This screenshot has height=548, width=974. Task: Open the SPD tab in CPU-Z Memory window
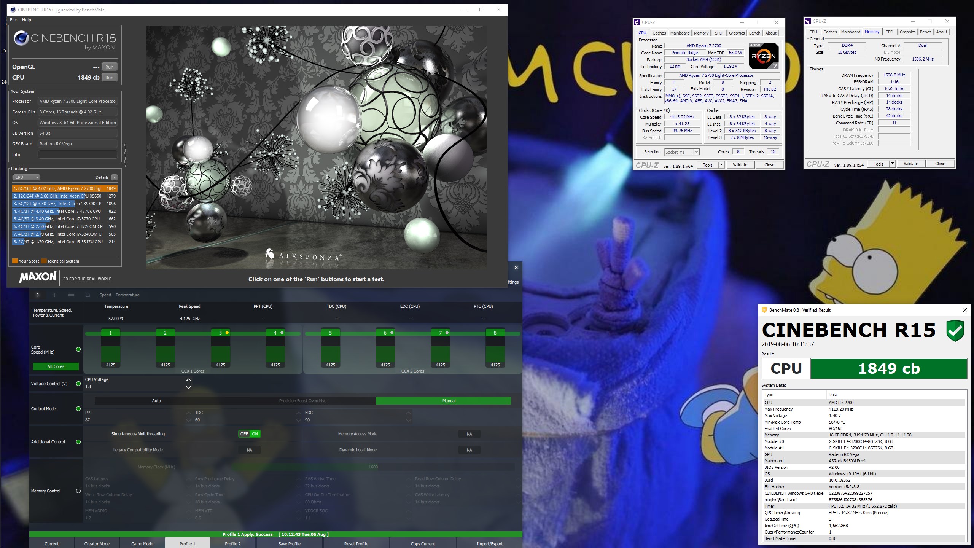(889, 32)
